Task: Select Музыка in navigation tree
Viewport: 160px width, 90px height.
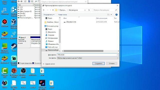Action: pyautogui.click(x=49, y=41)
